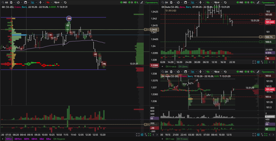Click fullscreen frame icon under 6B chart

tap(138, 135)
